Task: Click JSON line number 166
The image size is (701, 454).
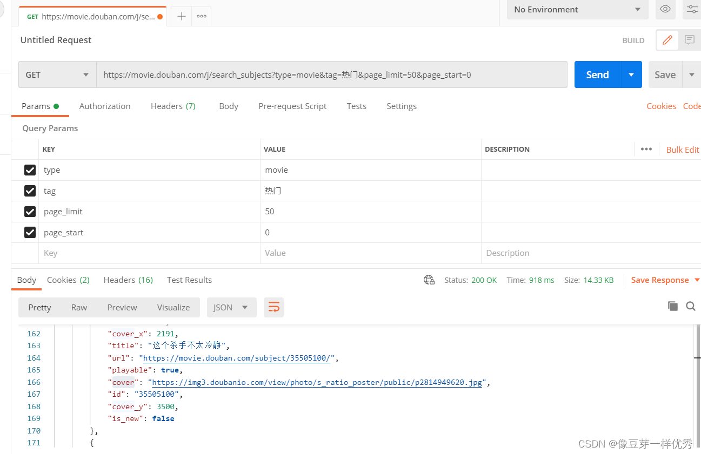Action: coord(34,382)
